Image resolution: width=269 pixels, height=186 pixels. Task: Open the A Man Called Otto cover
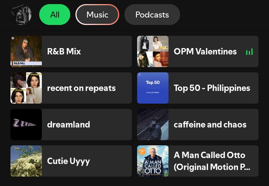(x=153, y=161)
